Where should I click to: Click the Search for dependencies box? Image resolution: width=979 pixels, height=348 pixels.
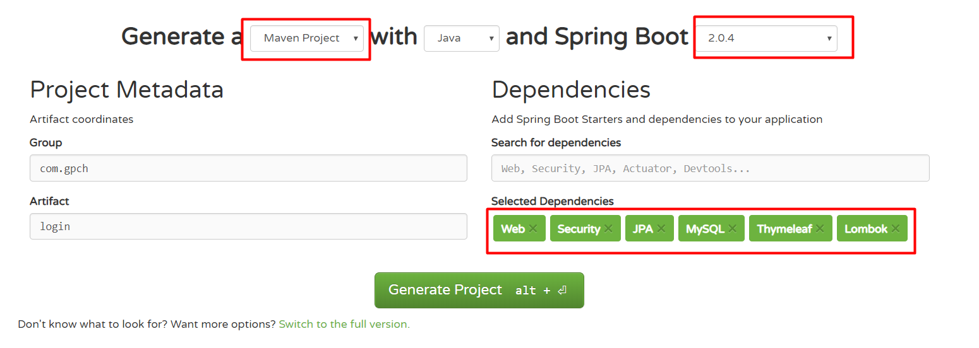pos(710,168)
